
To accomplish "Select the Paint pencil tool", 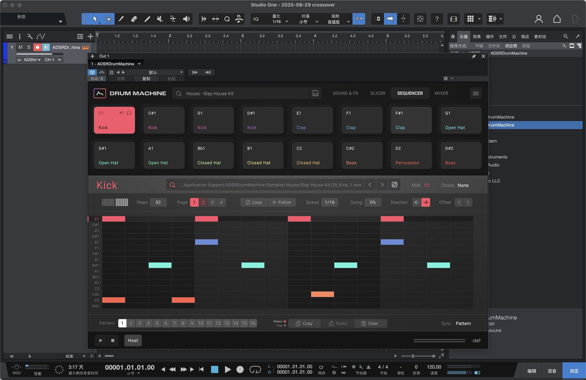I will pyautogui.click(x=147, y=19).
